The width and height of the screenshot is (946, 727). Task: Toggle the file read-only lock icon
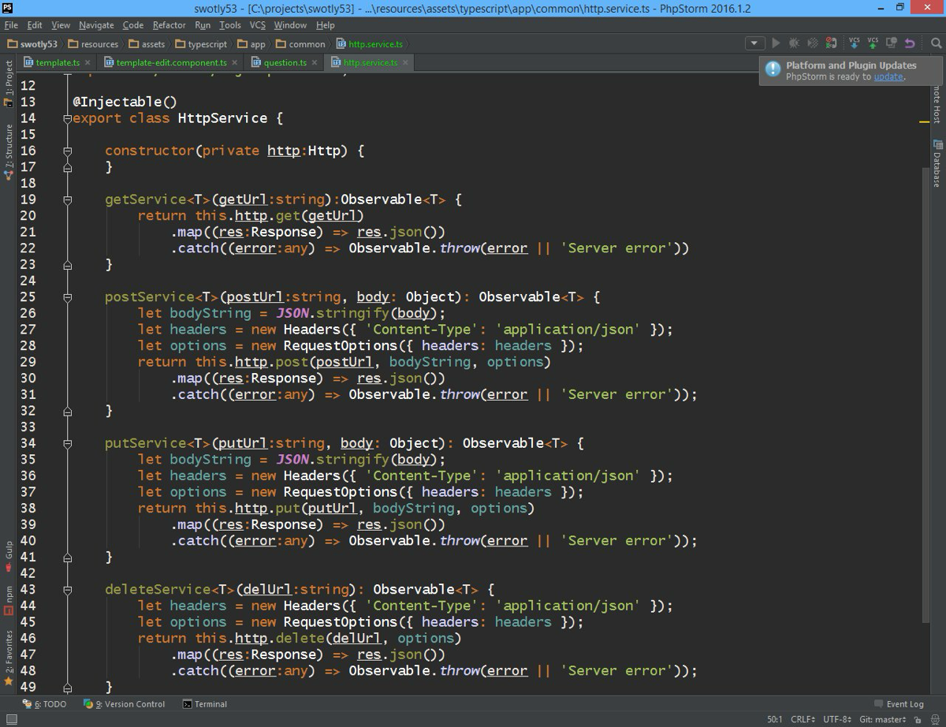[917, 719]
